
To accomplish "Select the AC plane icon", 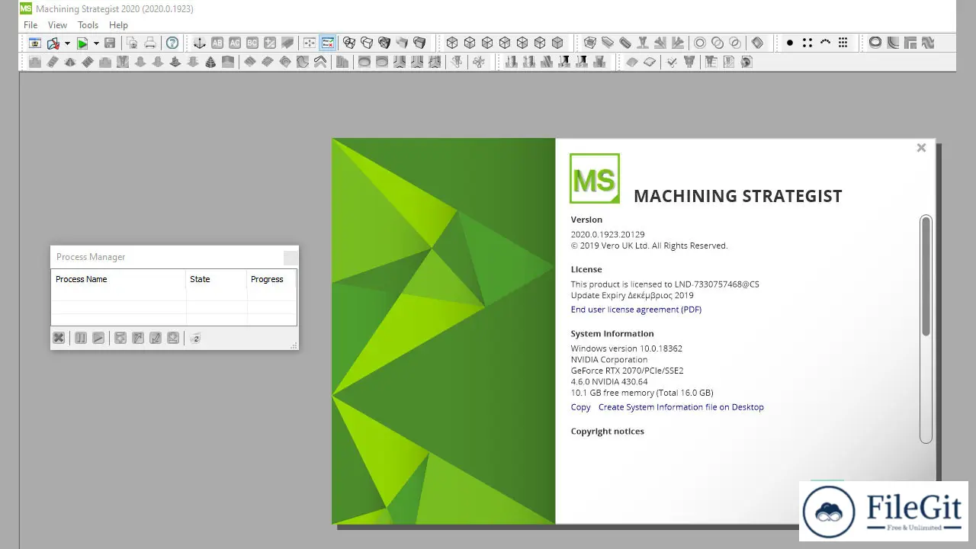I will pos(235,43).
